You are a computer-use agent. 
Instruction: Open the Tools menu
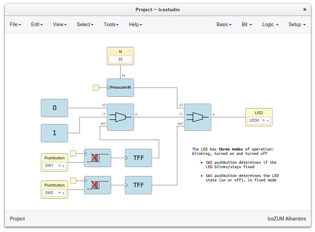[x=111, y=24]
